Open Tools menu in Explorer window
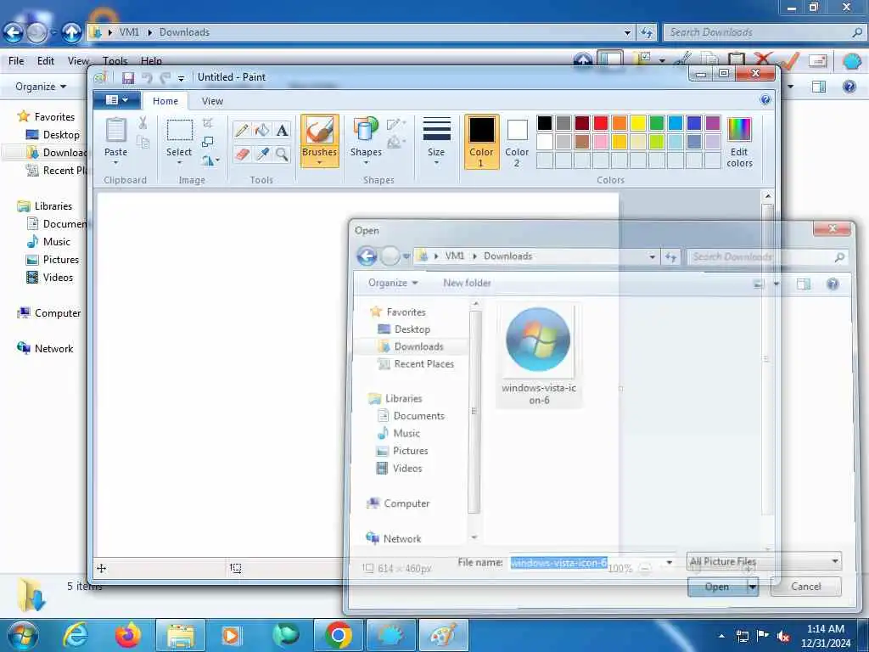869x652 pixels. coord(115,61)
